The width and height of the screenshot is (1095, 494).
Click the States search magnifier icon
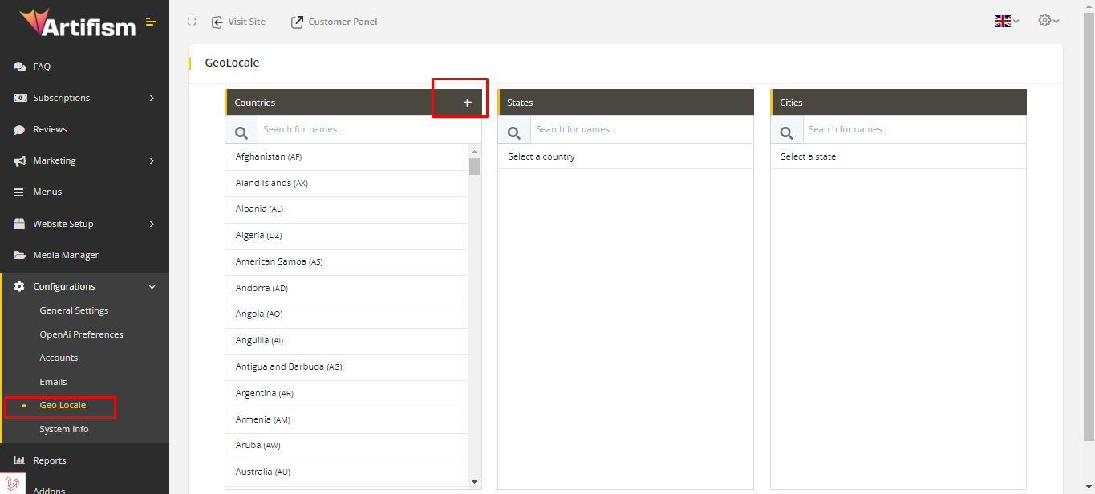pyautogui.click(x=514, y=130)
